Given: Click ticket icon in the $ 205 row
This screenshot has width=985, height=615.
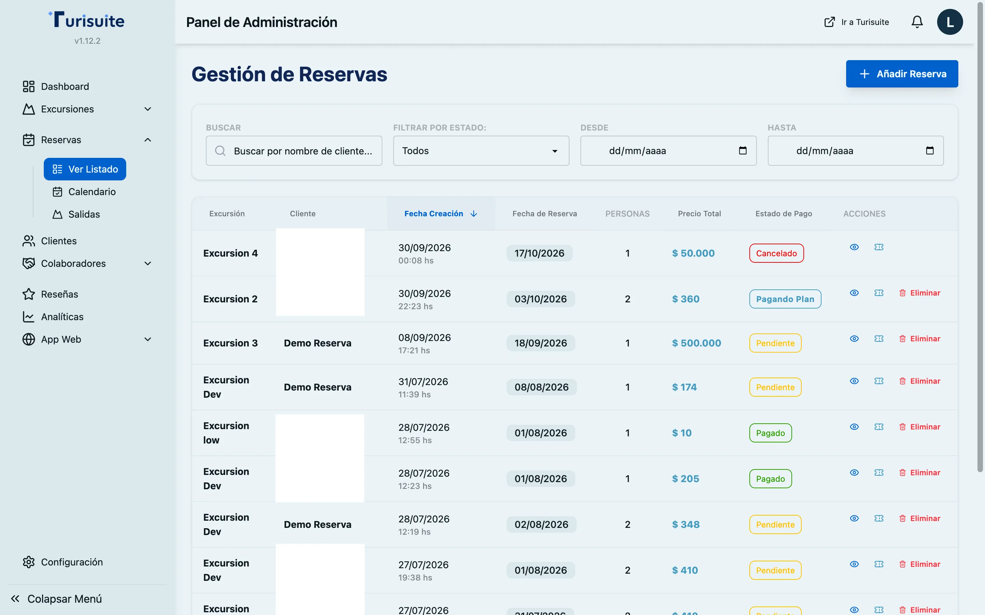Looking at the screenshot, I should tap(879, 472).
